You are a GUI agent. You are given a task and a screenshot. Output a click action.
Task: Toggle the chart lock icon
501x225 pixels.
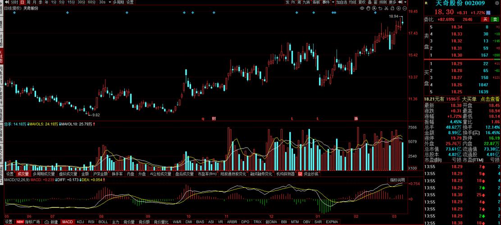[x=392, y=8]
